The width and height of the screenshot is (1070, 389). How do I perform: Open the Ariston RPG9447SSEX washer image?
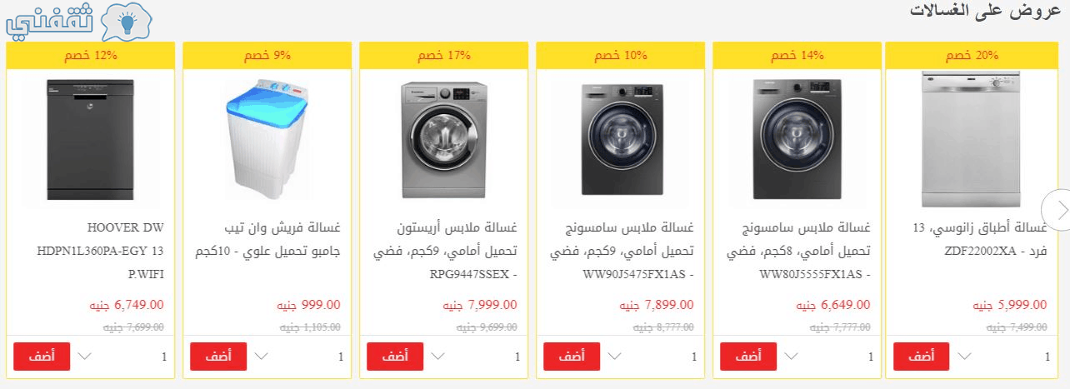[x=444, y=139]
